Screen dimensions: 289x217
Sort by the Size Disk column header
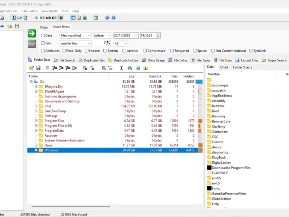(155, 76)
